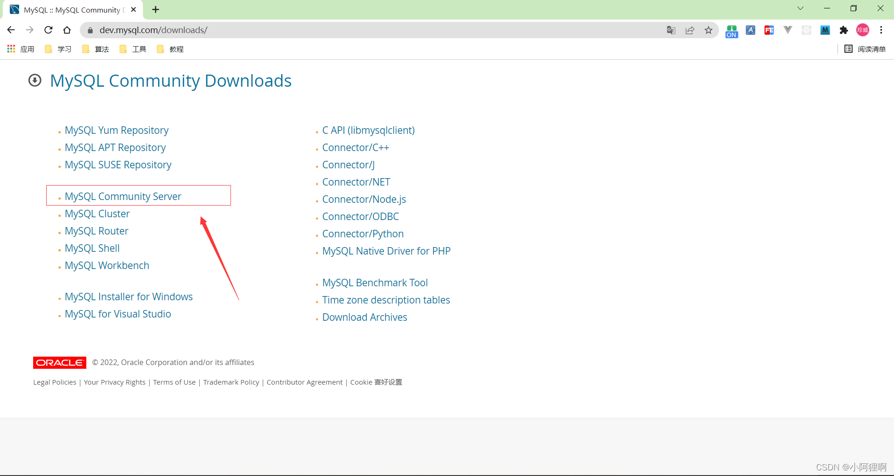Open MySQL Benchmark Tool

tap(375, 283)
